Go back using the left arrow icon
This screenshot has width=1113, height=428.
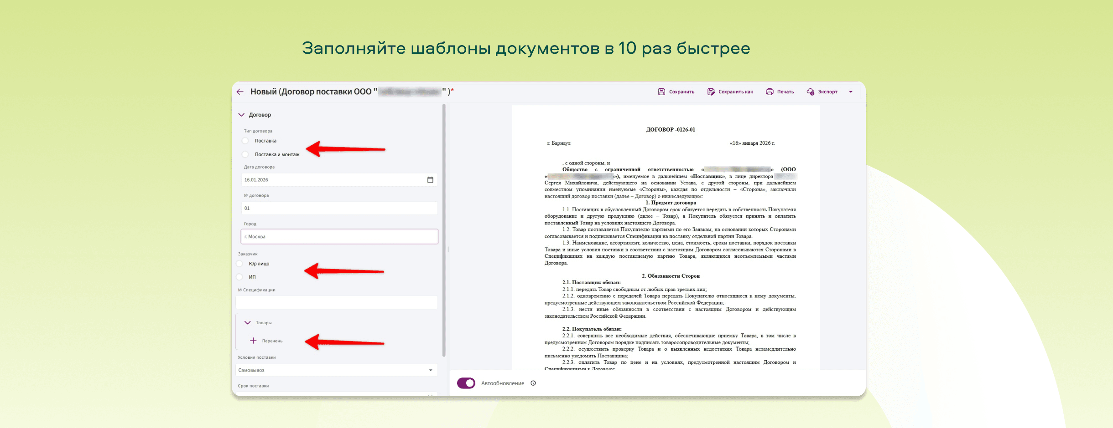tap(240, 92)
